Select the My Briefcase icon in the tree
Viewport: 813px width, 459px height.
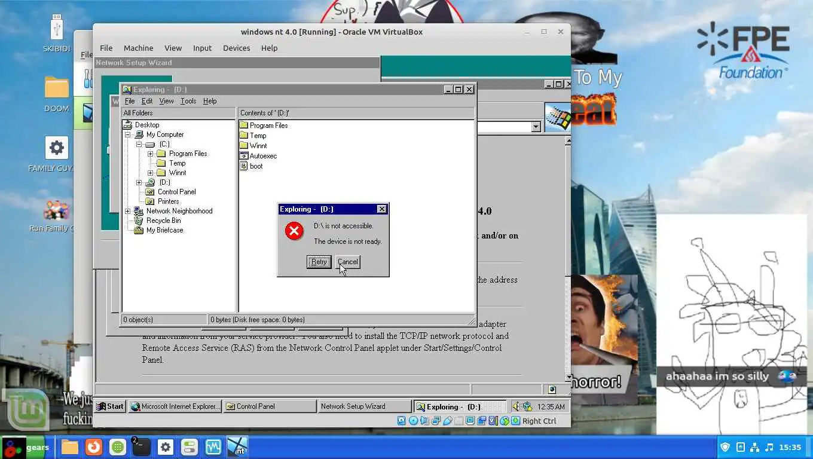[x=139, y=230]
